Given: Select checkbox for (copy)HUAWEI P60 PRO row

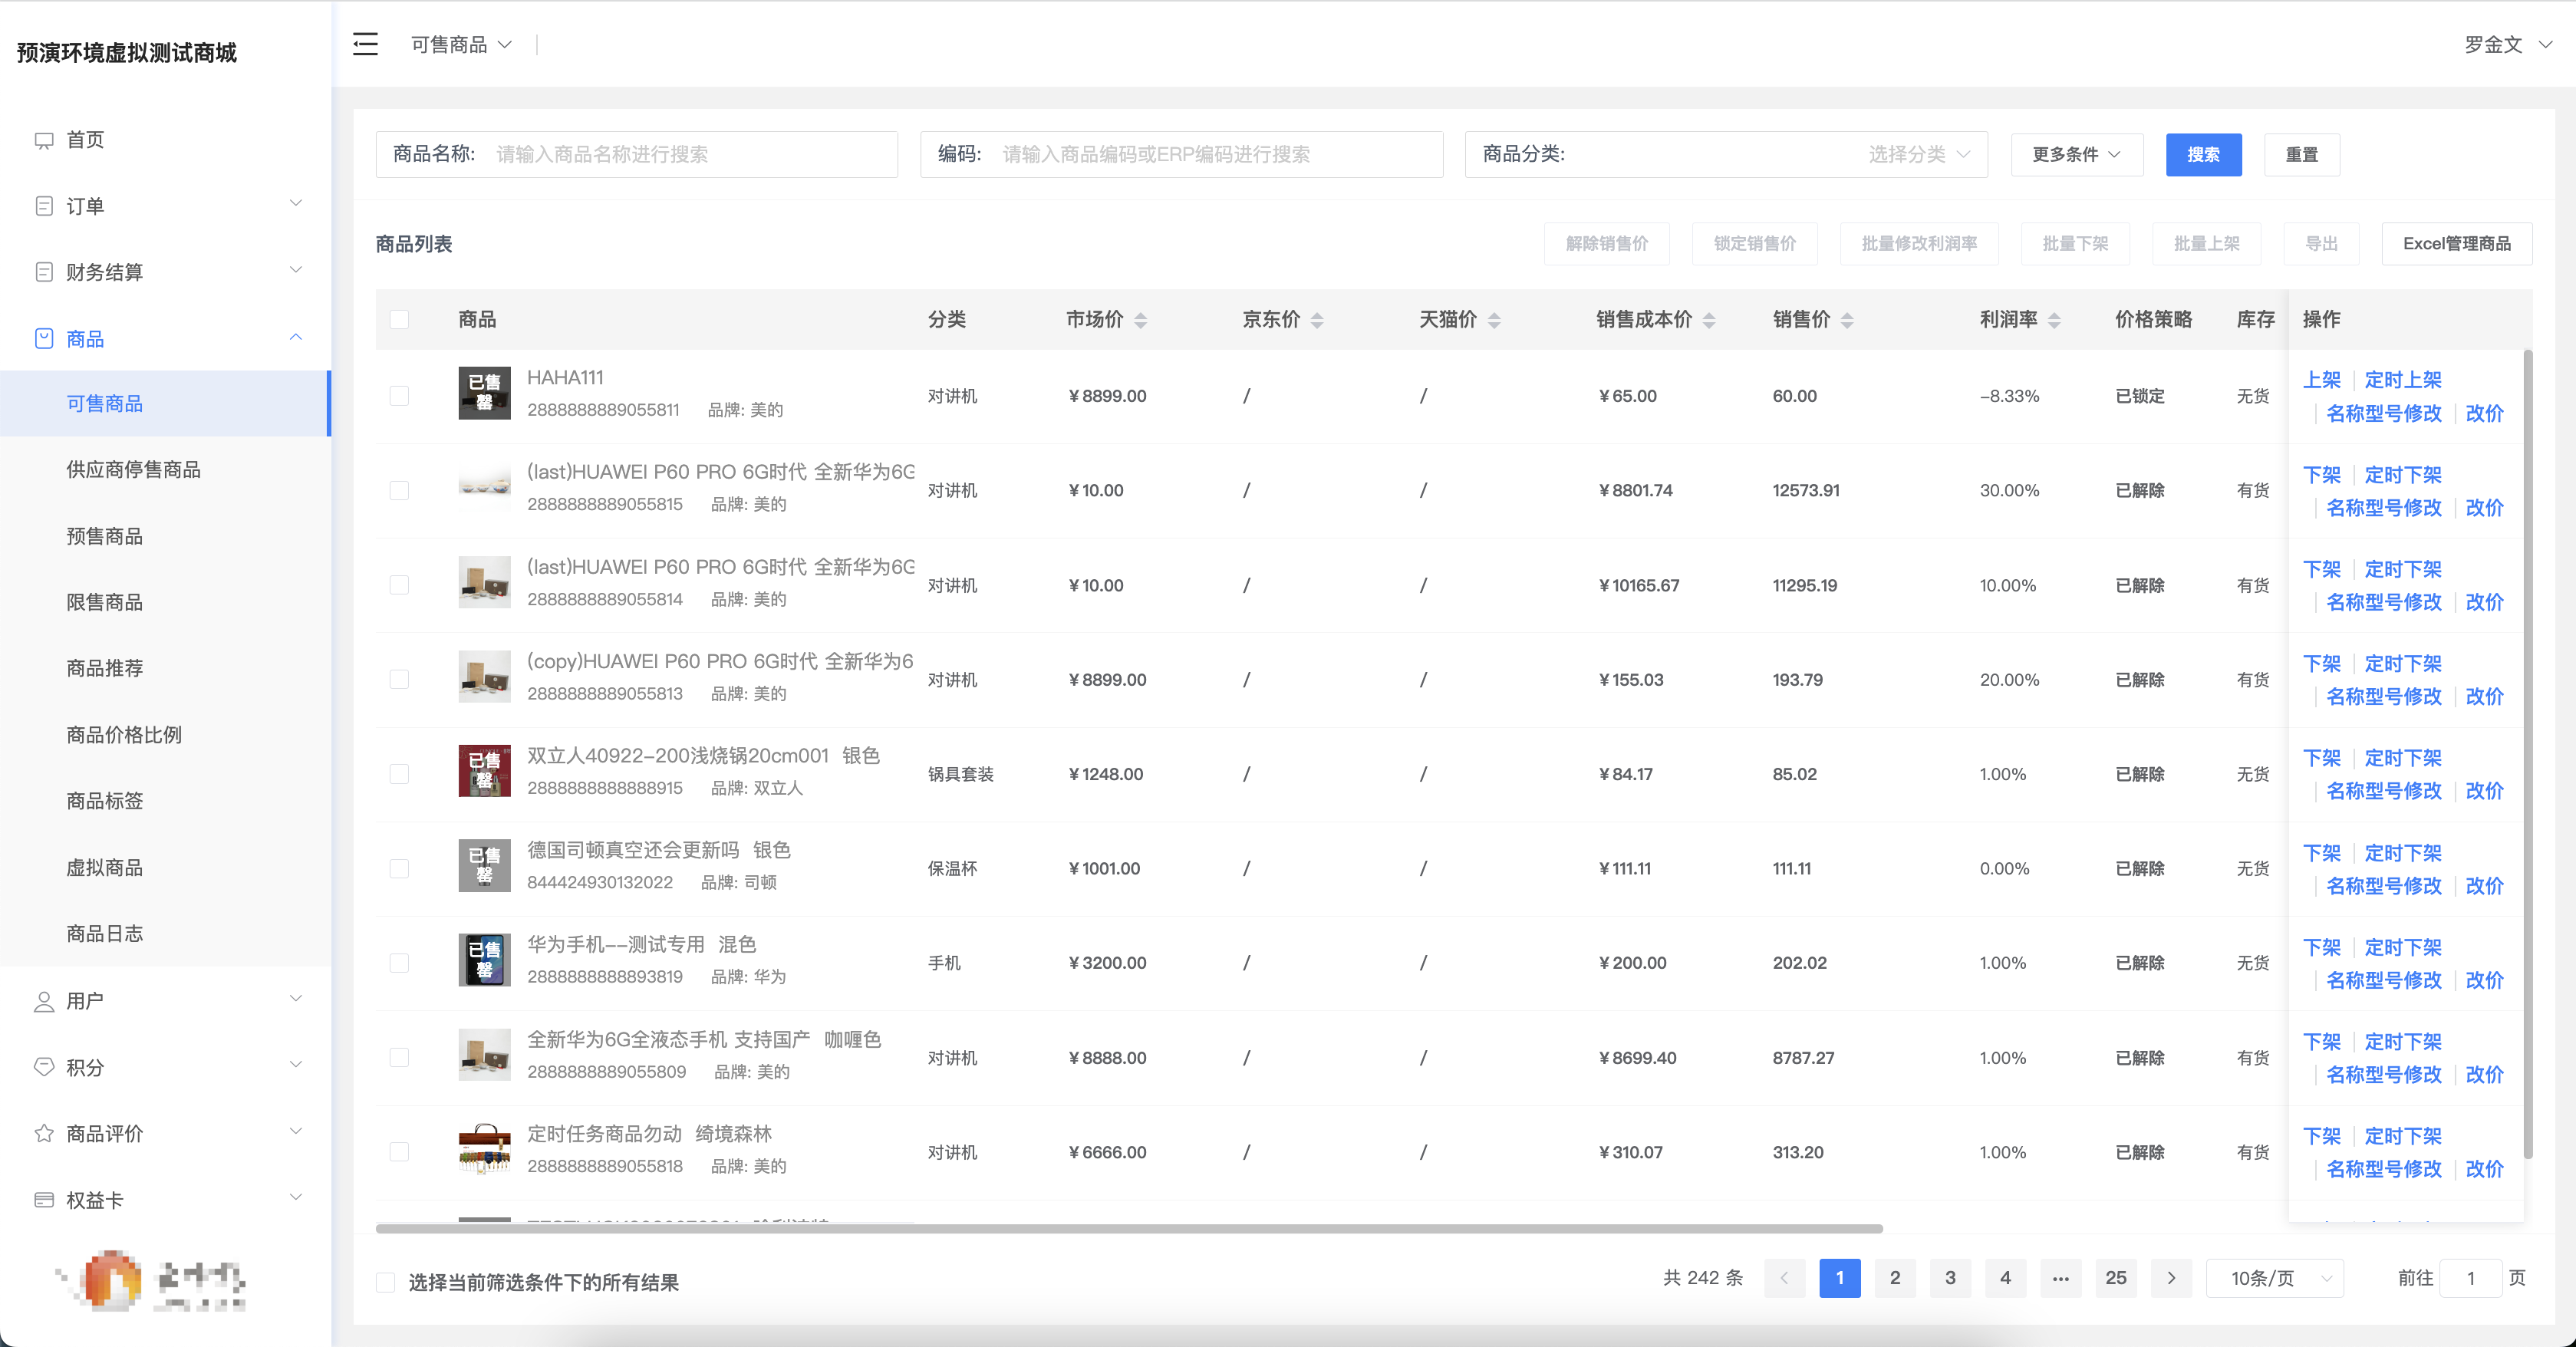Looking at the screenshot, I should [399, 680].
